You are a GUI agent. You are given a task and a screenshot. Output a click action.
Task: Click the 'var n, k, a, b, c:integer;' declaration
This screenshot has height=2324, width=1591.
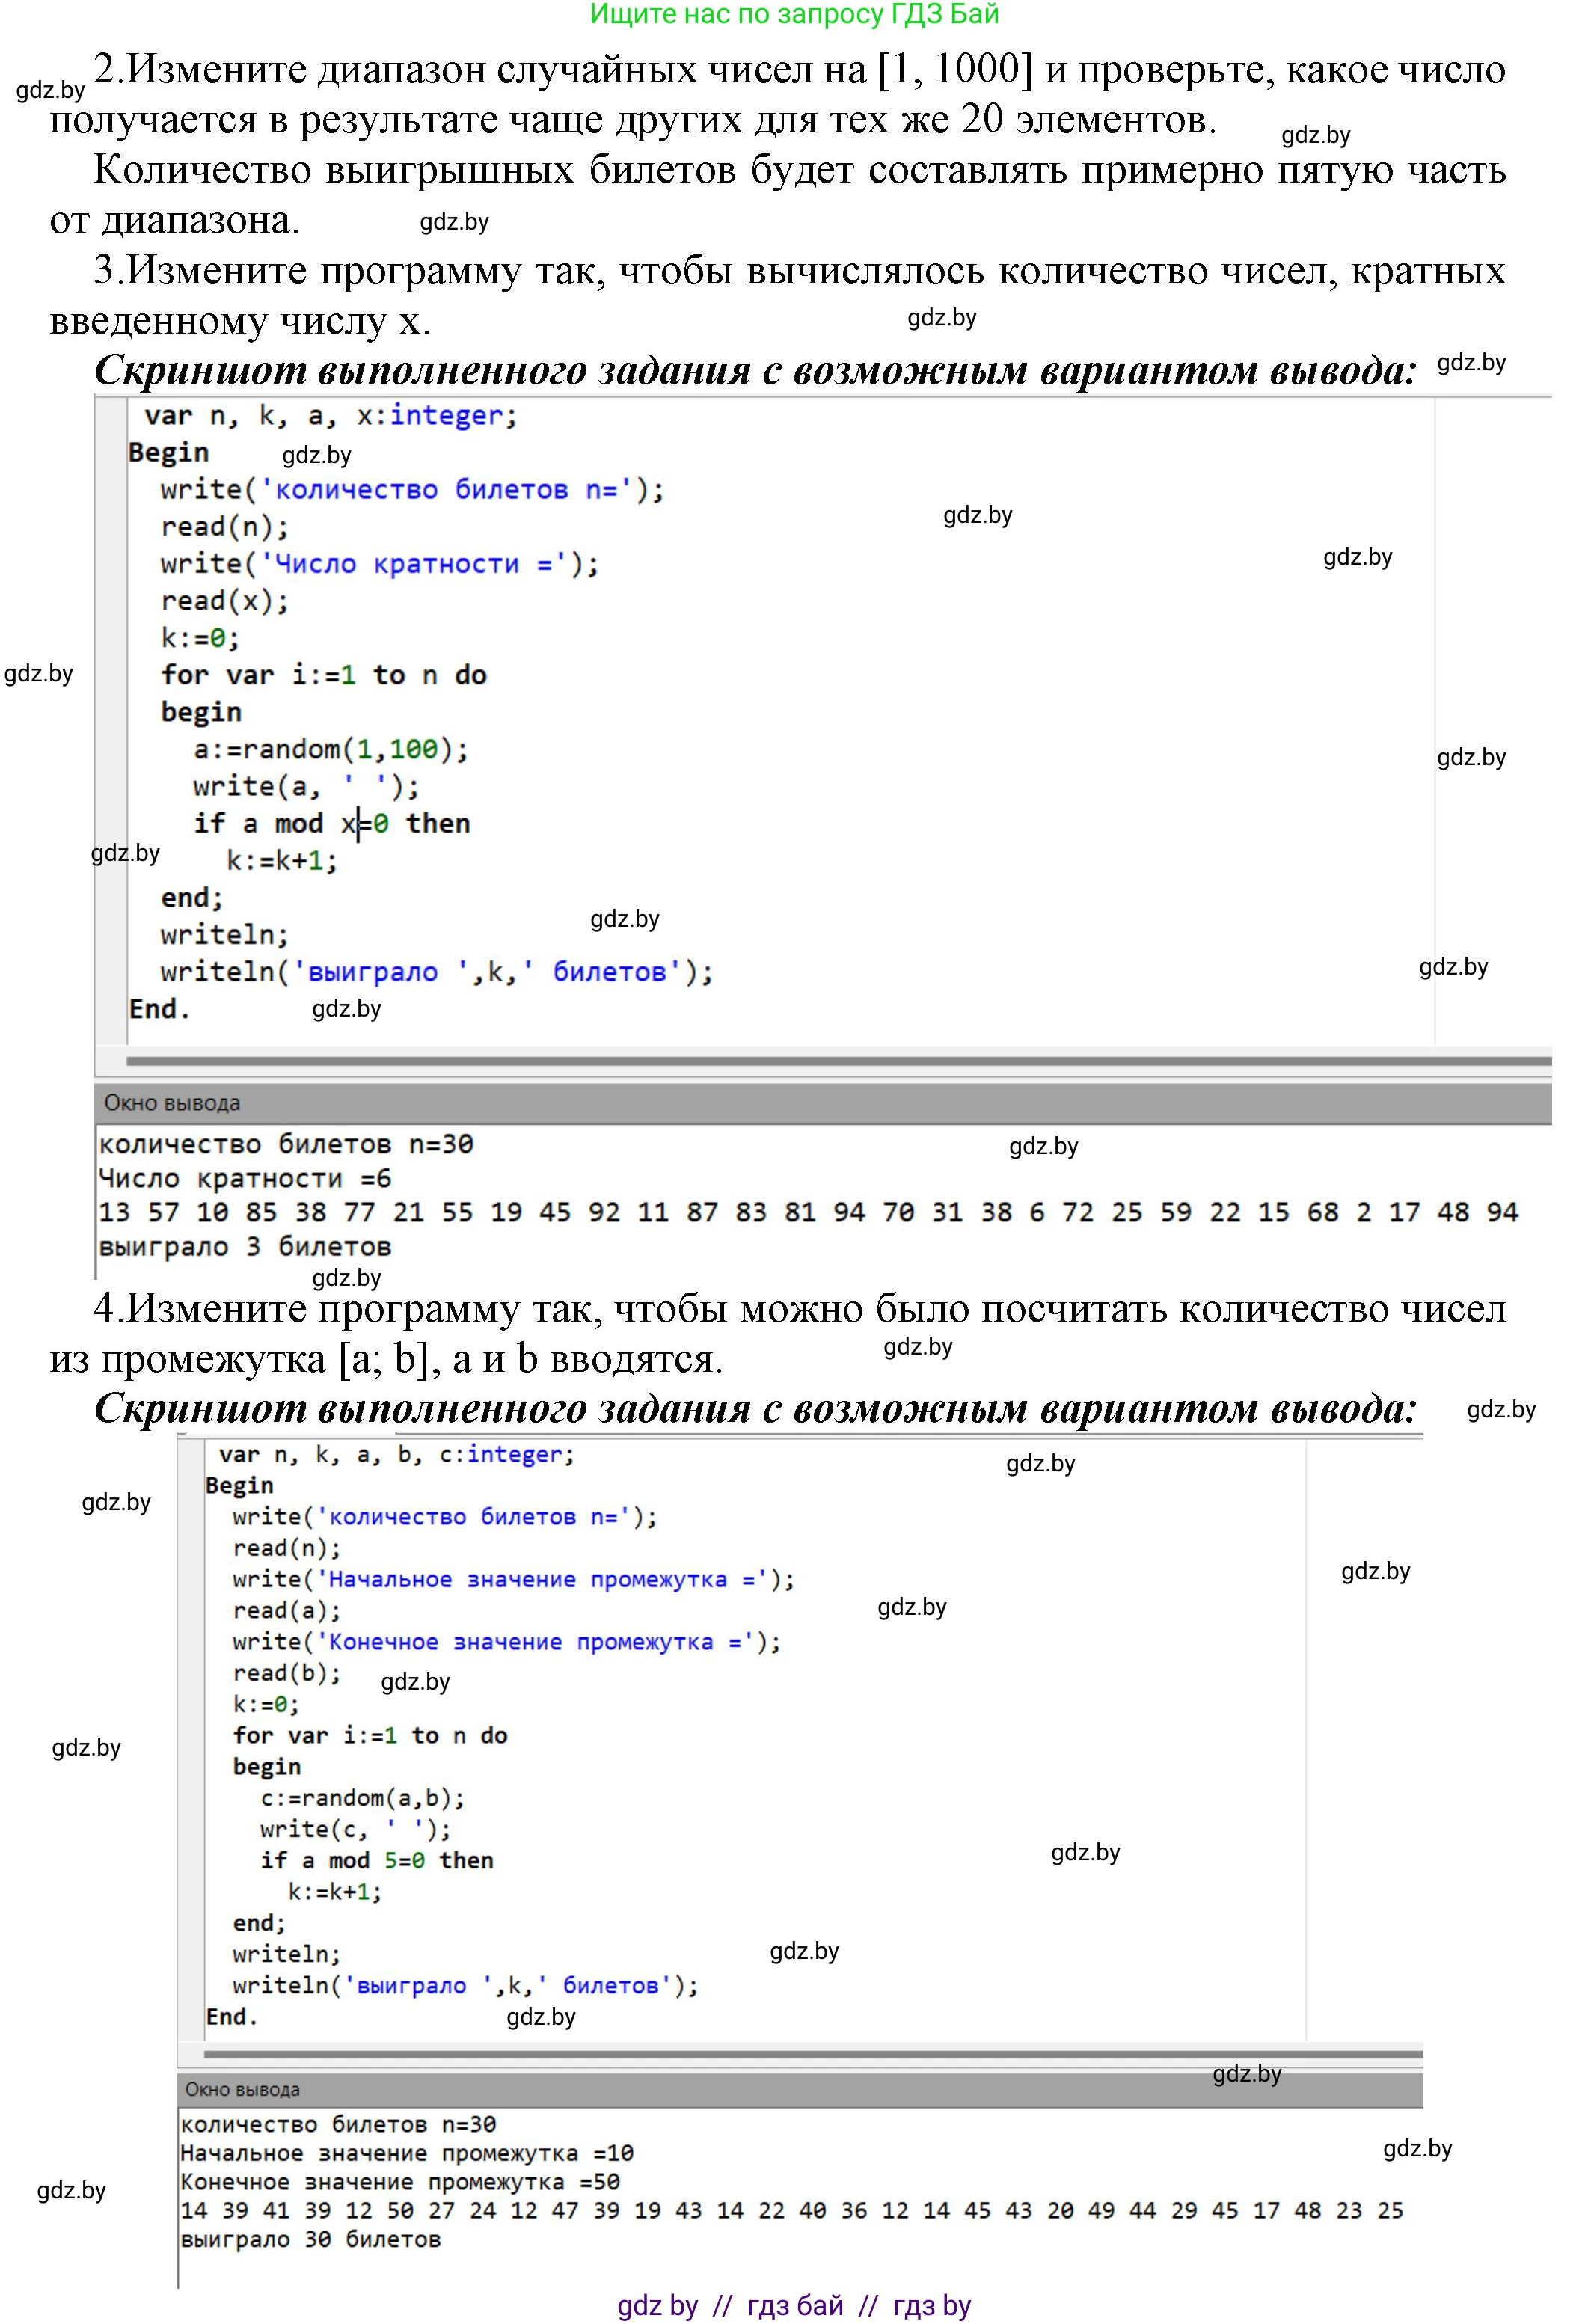click(396, 1455)
